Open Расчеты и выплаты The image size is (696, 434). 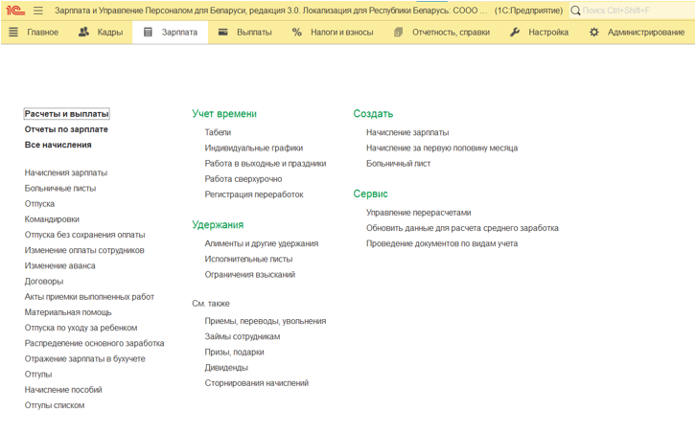click(66, 114)
